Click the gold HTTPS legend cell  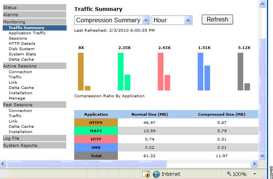tap(96, 122)
